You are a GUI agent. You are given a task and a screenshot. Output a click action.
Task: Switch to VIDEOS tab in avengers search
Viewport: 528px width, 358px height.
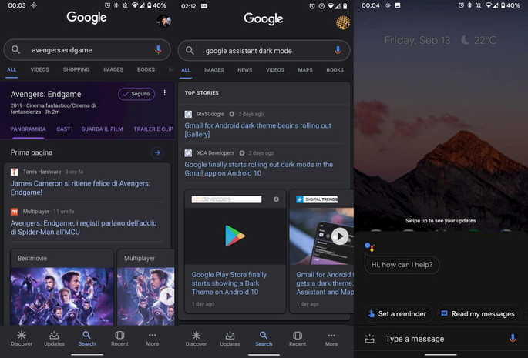(40, 69)
